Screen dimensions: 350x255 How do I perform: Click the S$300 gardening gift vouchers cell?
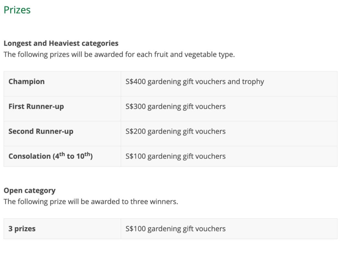point(175,106)
